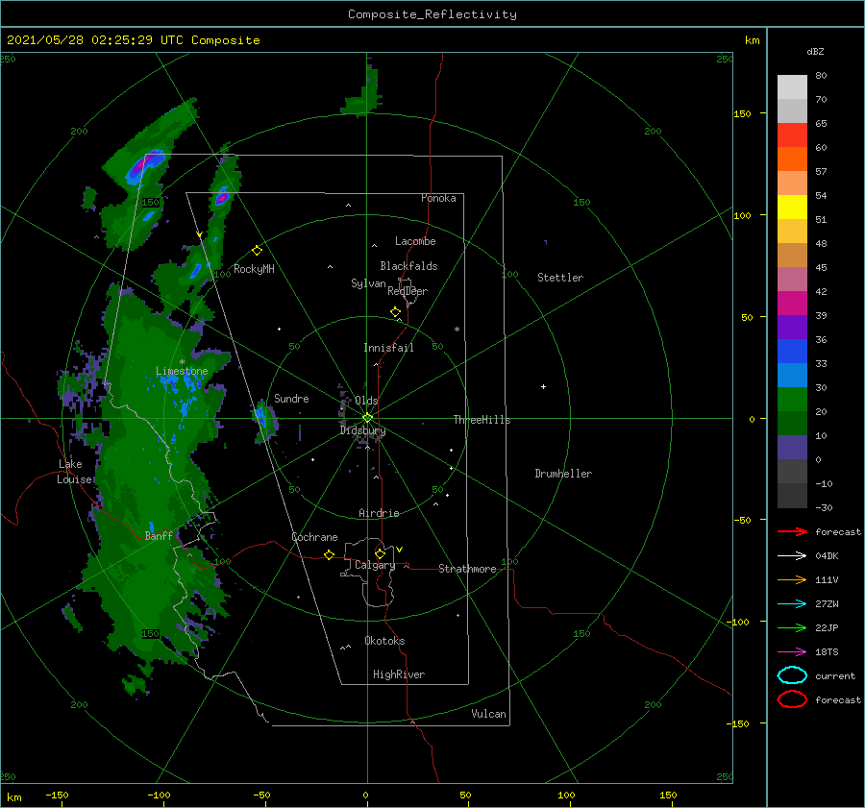Image resolution: width=865 pixels, height=808 pixels.
Task: Click the Sundre label
Action: click(291, 398)
